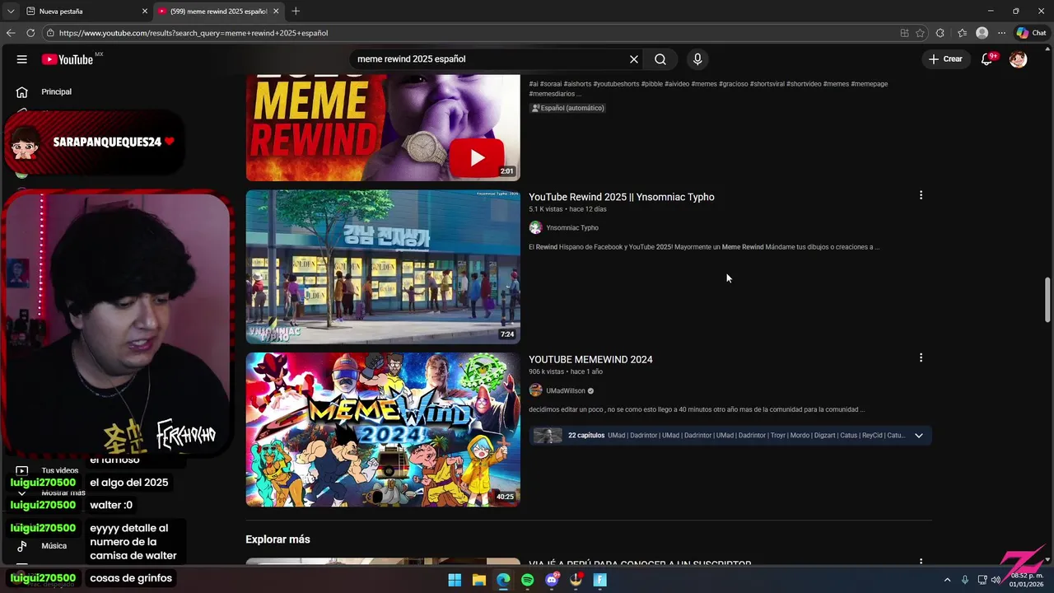Open Fortnite from the taskbar
The width and height of the screenshot is (1054, 593).
click(x=600, y=580)
